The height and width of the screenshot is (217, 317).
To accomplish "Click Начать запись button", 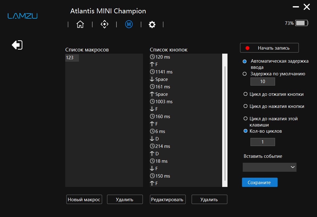I will pyautogui.click(x=269, y=48).
